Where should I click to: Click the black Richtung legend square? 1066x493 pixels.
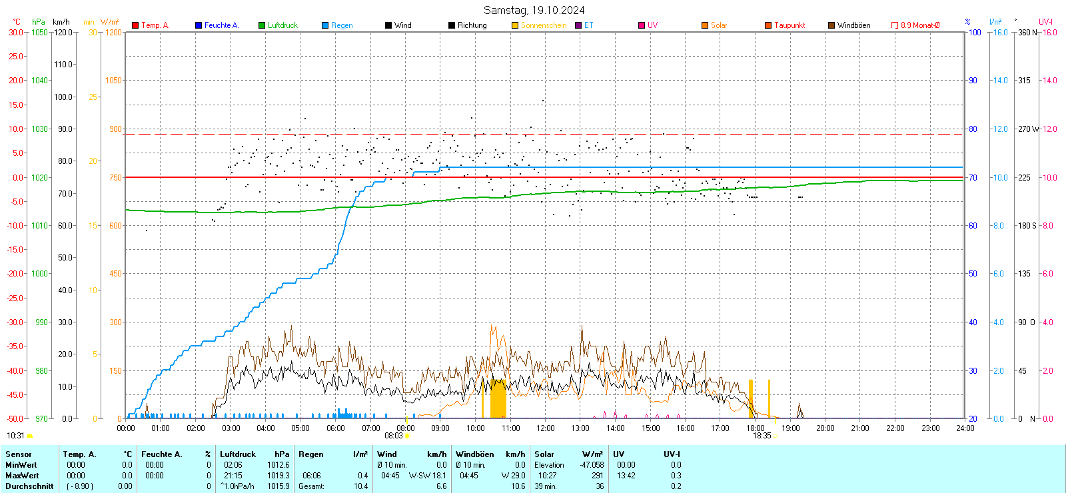click(x=452, y=25)
